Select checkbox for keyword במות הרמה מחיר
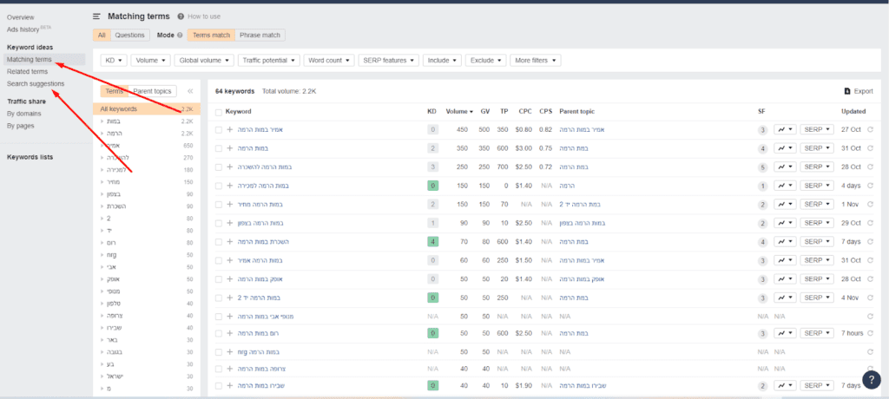889x399 pixels. pos(219,204)
